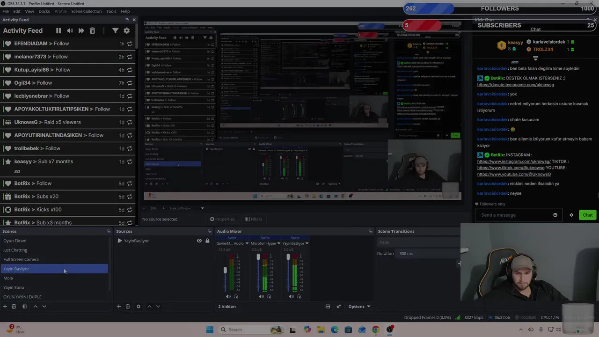Toggle monitoring on Microfon Hyper channel
Image resolution: width=599 pixels, height=337 pixels.
(269, 297)
